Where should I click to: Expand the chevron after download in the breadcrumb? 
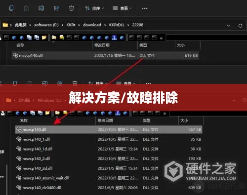[105, 25]
